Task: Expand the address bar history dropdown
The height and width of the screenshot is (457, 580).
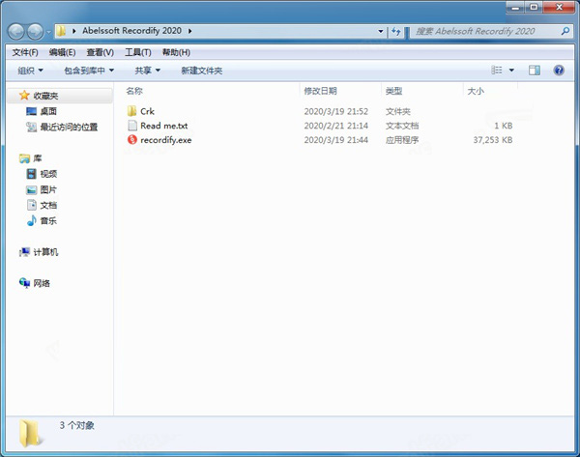Action: coord(380,31)
